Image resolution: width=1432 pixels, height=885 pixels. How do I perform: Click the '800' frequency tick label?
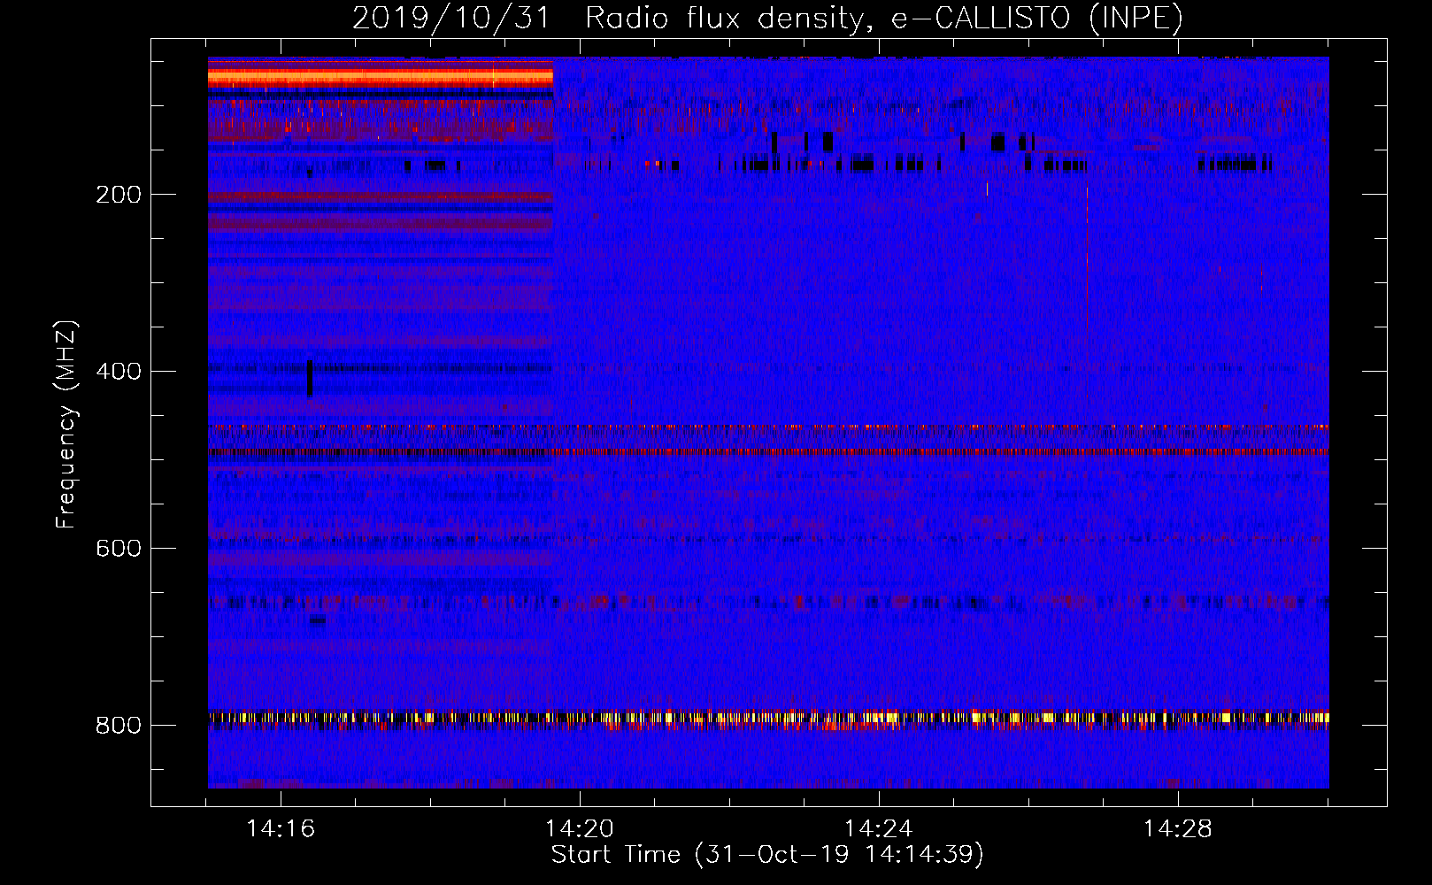coord(119,726)
